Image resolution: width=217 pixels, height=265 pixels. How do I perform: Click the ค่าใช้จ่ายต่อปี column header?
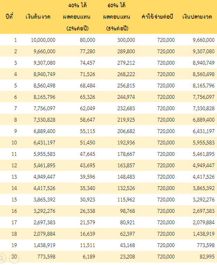[157, 17]
